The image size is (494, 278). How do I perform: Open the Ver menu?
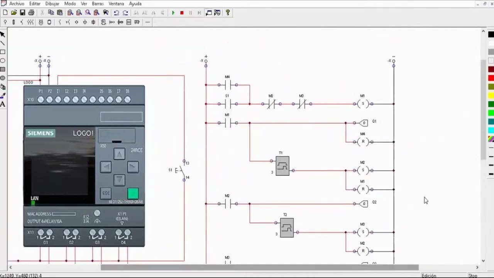pos(84,3)
